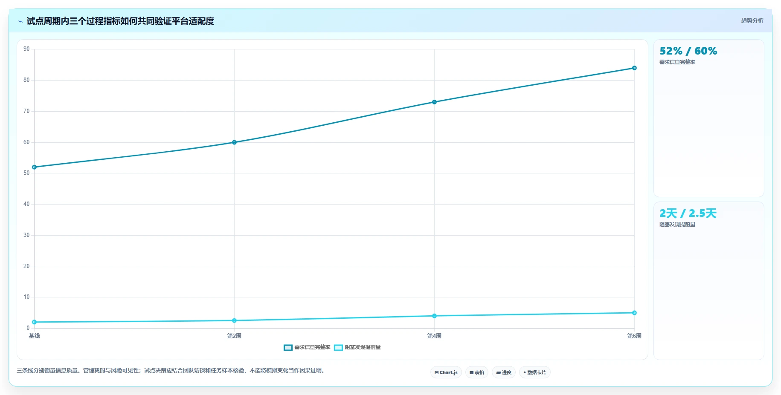Click the 2天 / 2.5天 metric value
Image resolution: width=781 pixels, height=395 pixels.
(688, 213)
